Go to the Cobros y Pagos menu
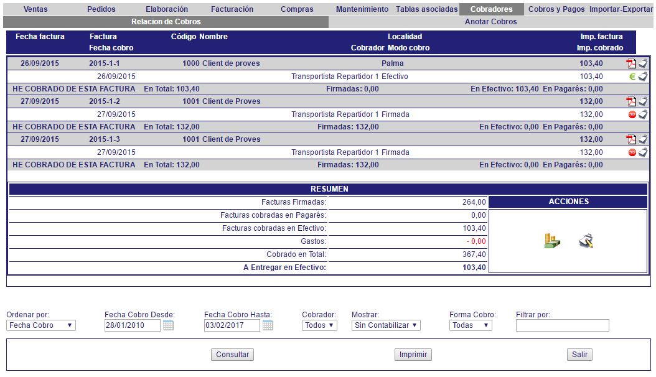The image size is (656, 377). tap(557, 9)
